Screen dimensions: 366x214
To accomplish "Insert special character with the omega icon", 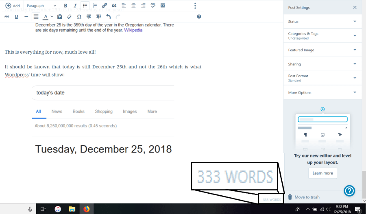I will pyautogui.click(x=79, y=17).
